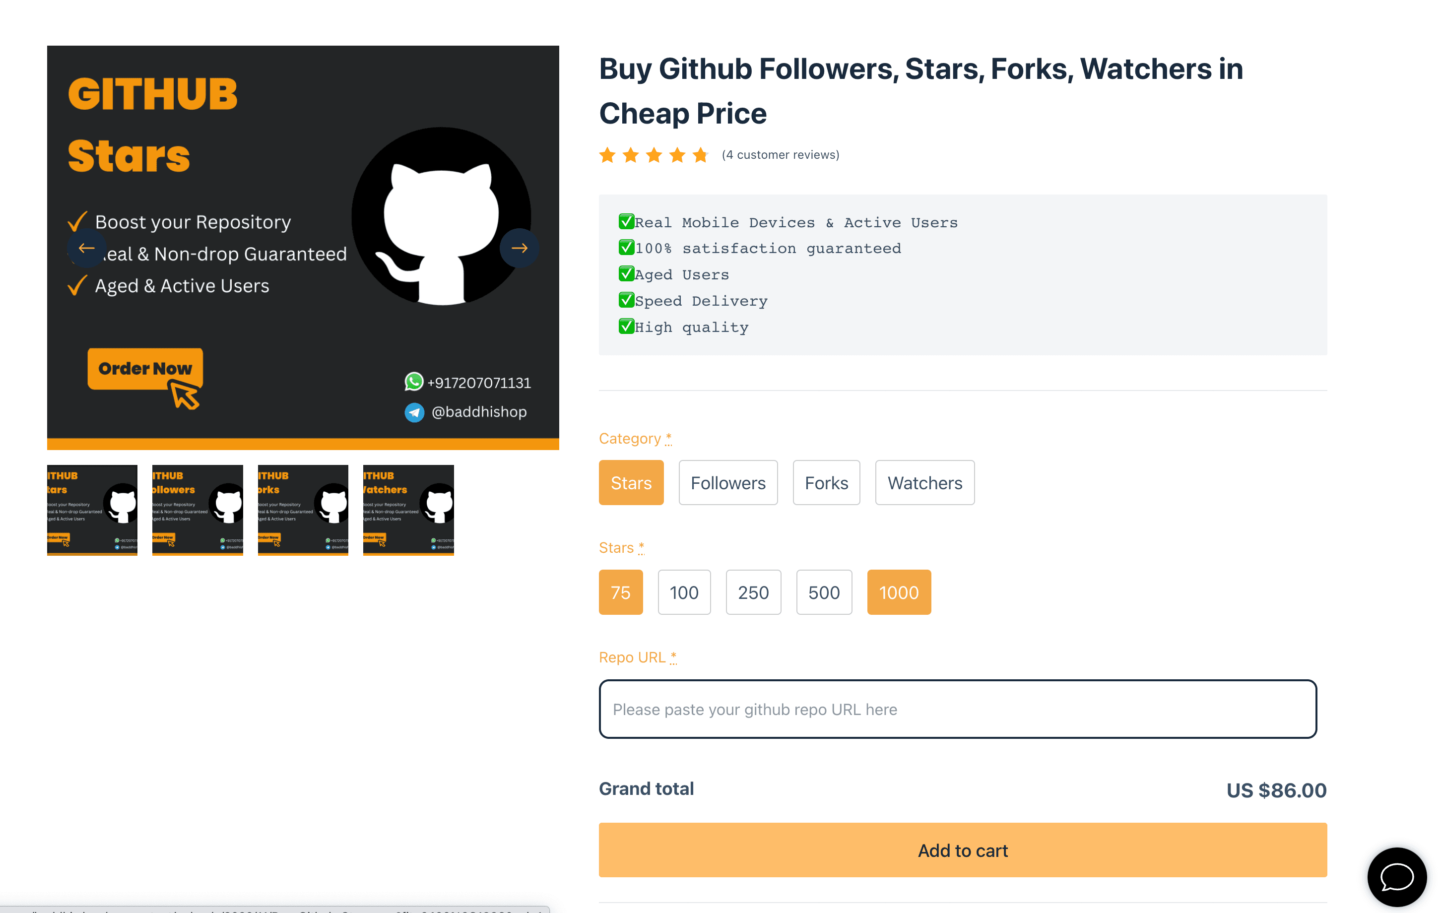Focus the Repo URL input field

pos(958,709)
